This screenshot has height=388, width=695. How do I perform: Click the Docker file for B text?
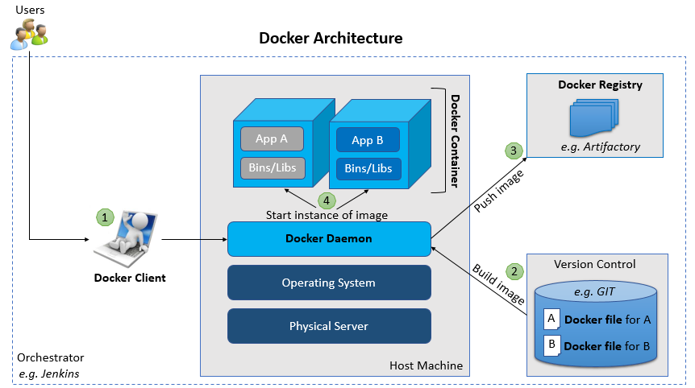(607, 346)
